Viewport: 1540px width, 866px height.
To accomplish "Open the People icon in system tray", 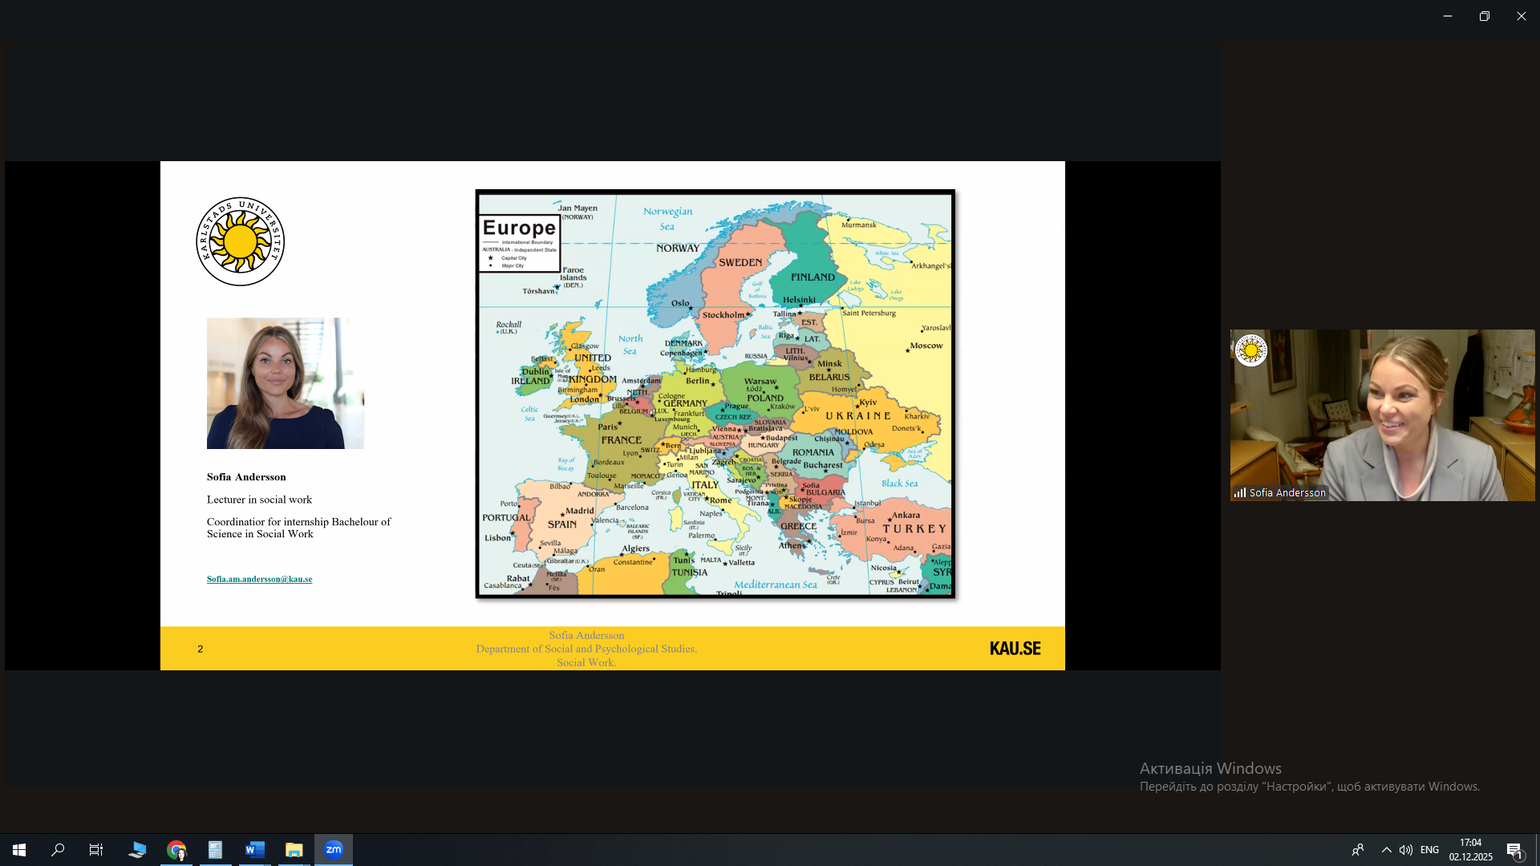I will pyautogui.click(x=1358, y=849).
